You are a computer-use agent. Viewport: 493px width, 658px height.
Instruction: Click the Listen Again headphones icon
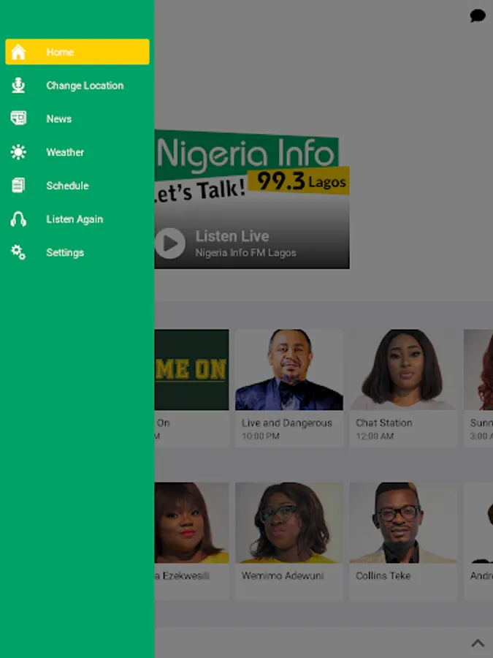point(18,219)
